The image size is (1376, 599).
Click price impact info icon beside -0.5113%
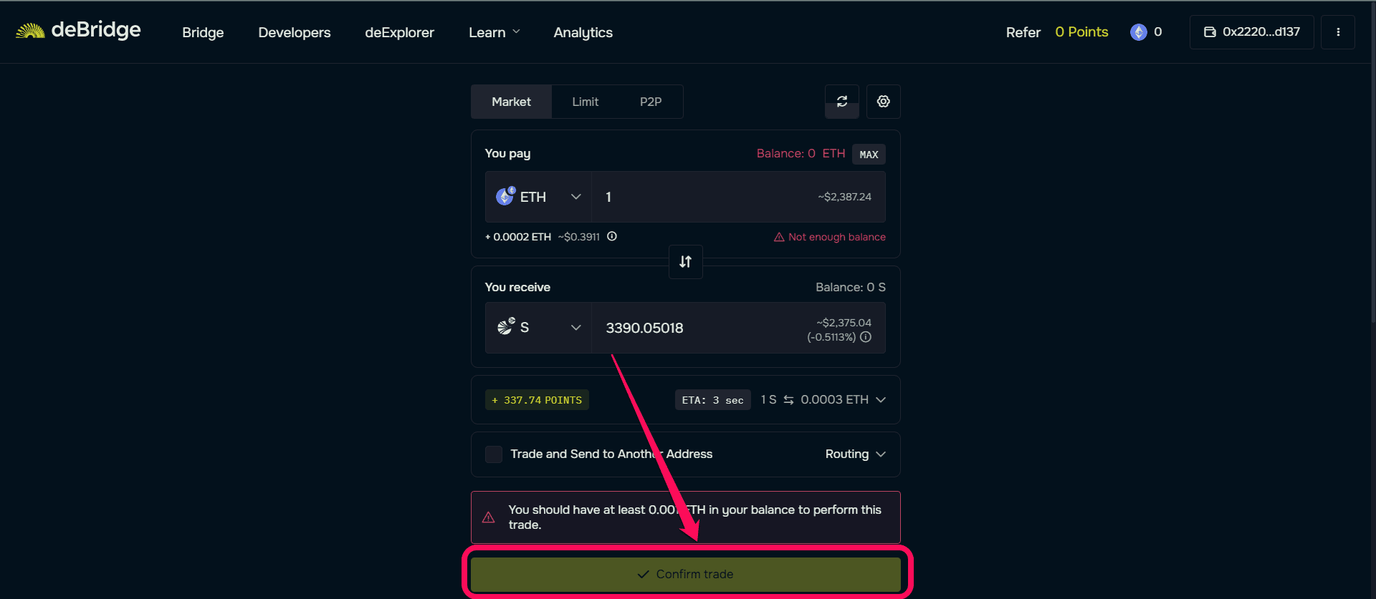(866, 337)
